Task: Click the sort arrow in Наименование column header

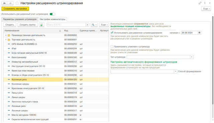Action: point(60,31)
